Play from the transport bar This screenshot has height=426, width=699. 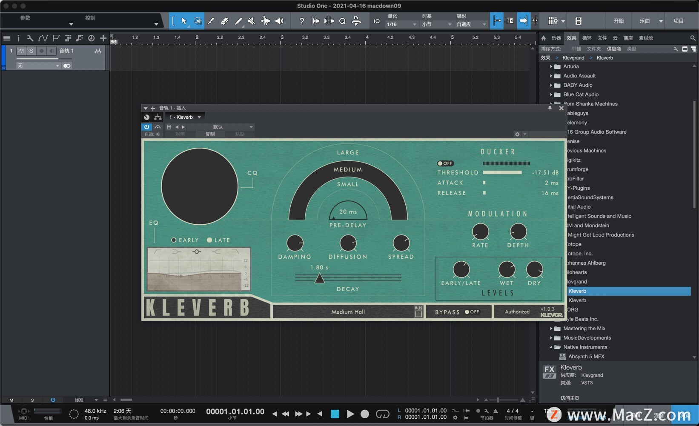click(350, 414)
